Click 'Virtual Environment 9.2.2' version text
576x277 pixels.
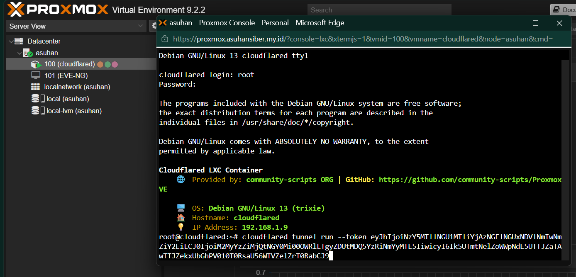pyautogui.click(x=159, y=10)
